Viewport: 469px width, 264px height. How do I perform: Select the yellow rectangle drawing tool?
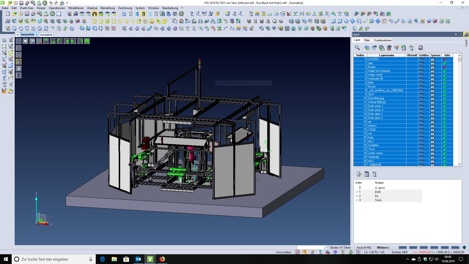coord(114,21)
